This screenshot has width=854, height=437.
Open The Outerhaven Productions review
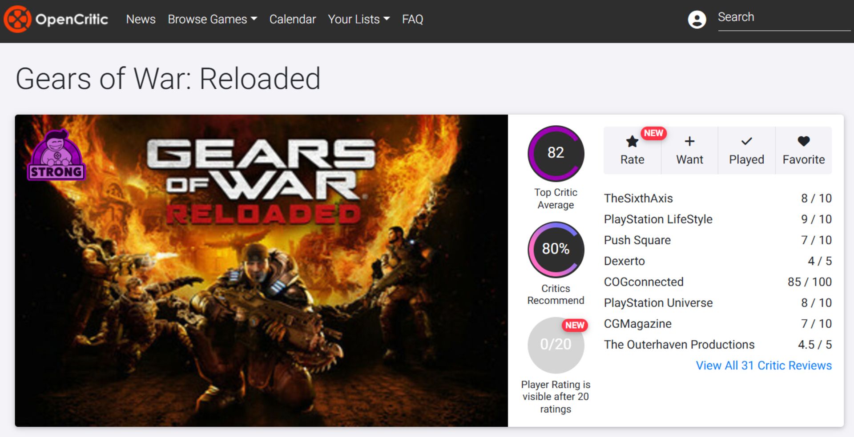tap(679, 345)
